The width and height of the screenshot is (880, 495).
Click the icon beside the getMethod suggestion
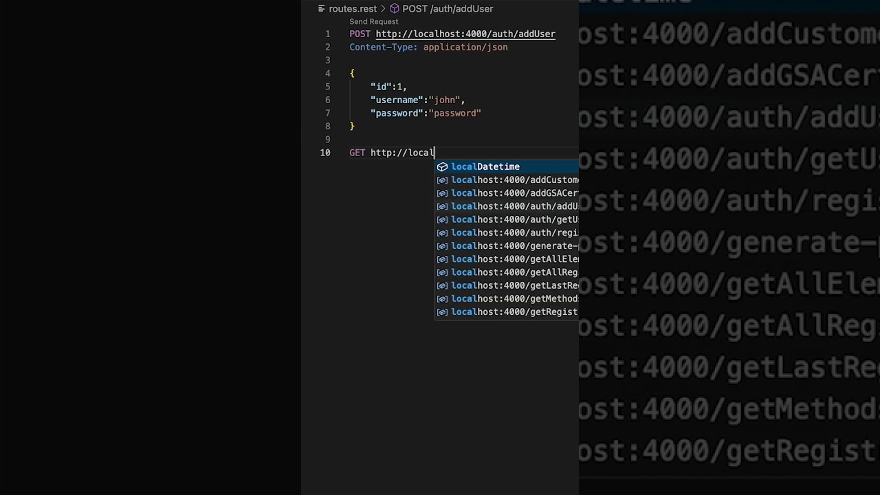click(x=442, y=298)
